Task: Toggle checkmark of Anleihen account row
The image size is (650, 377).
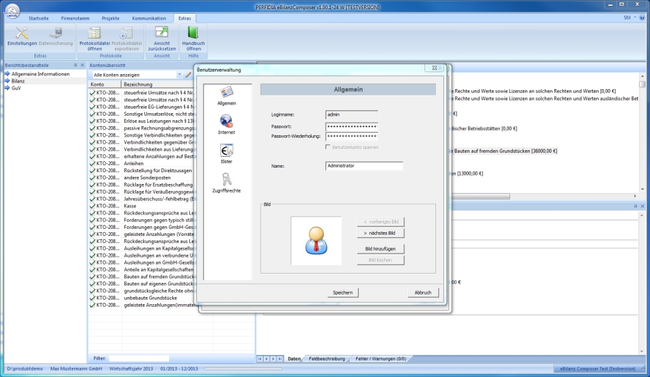Action: [x=92, y=163]
